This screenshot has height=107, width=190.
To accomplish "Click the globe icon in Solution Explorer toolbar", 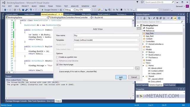I will click(x=179, y=18).
